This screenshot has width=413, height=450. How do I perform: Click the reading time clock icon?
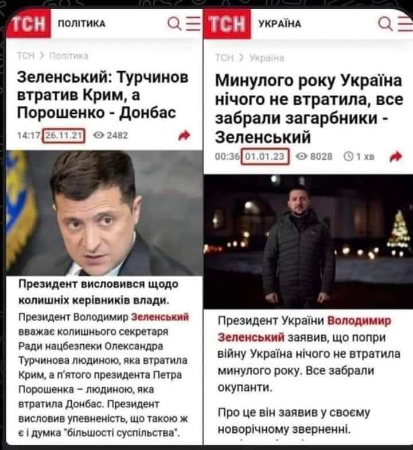coord(349,156)
